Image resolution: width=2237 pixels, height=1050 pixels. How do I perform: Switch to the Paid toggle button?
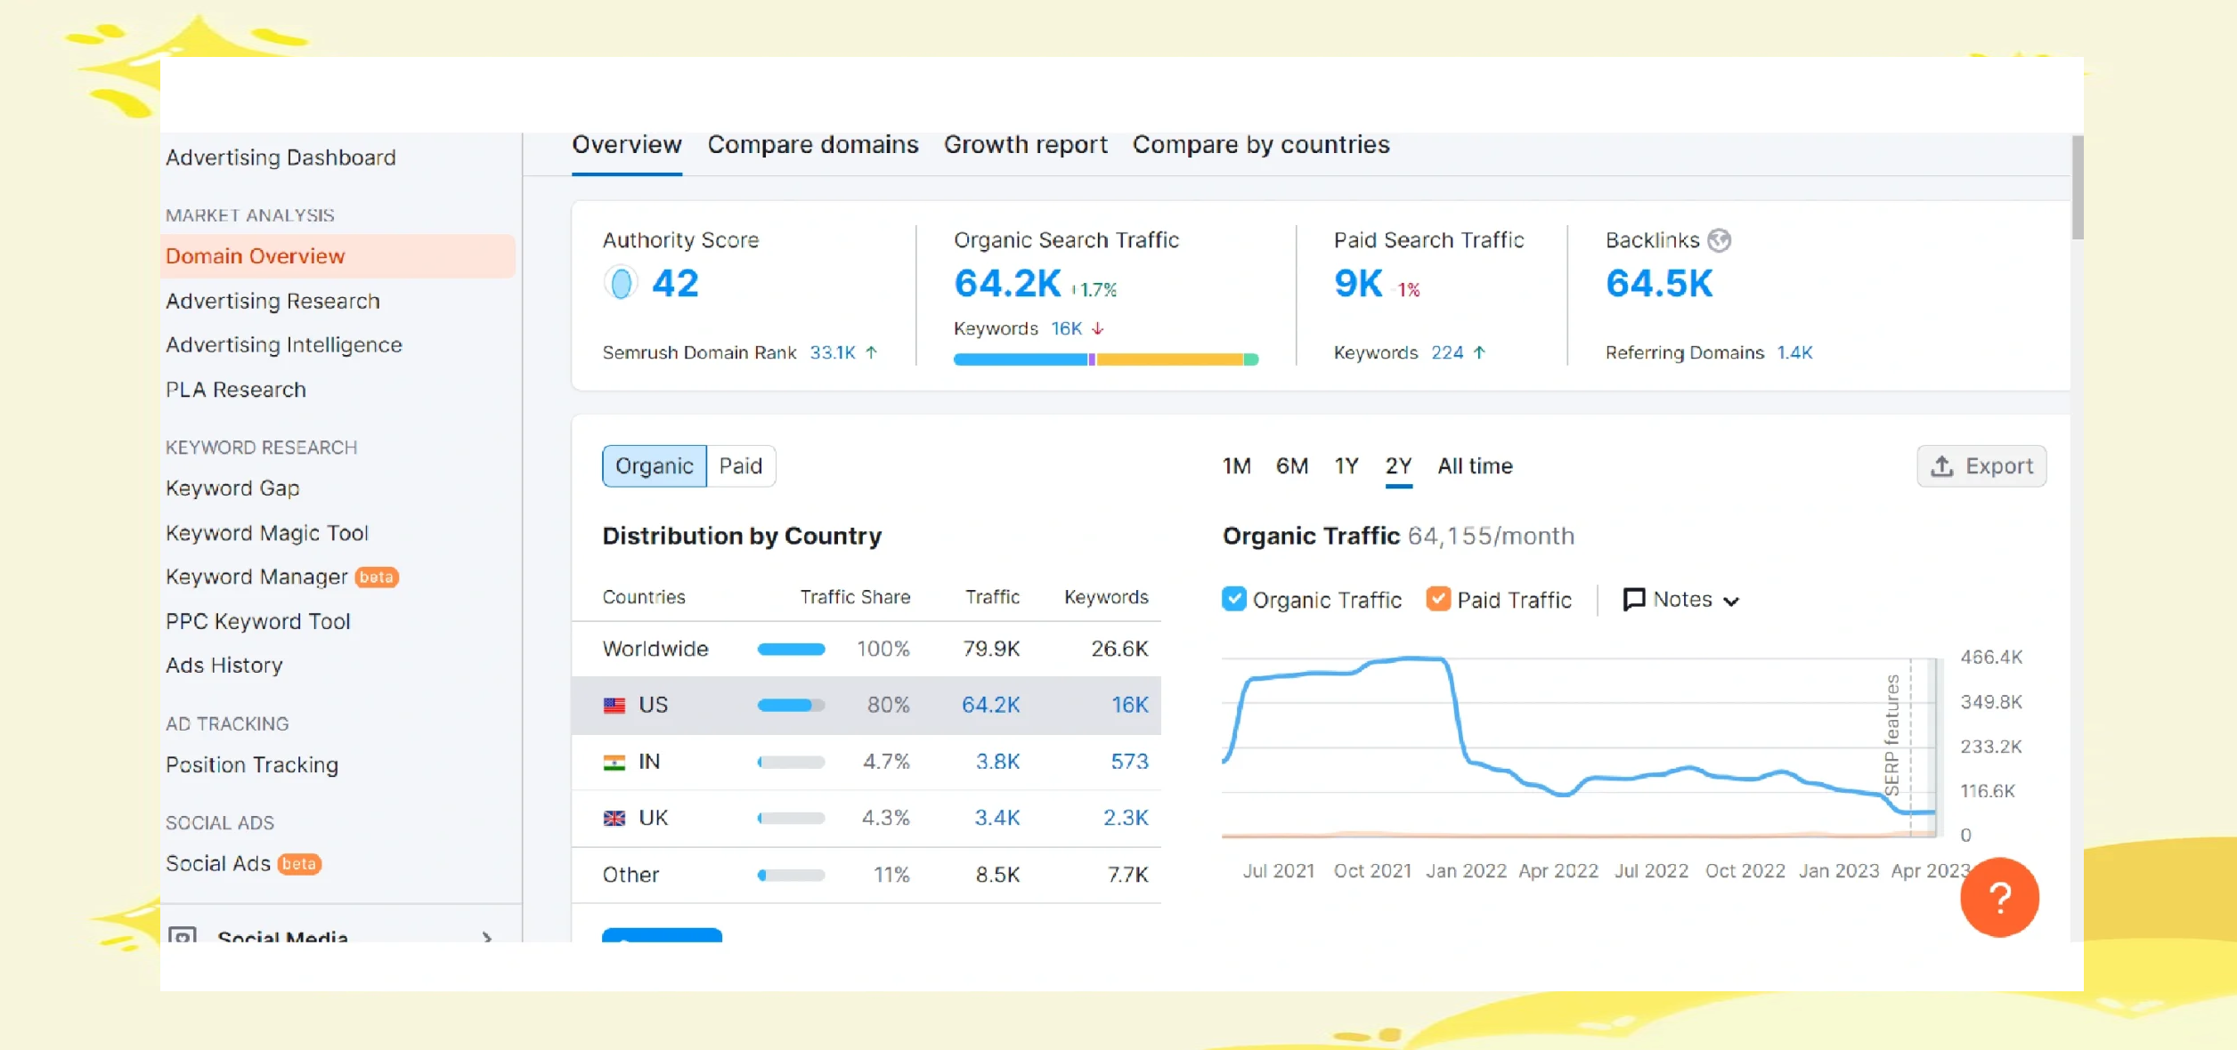coord(741,466)
